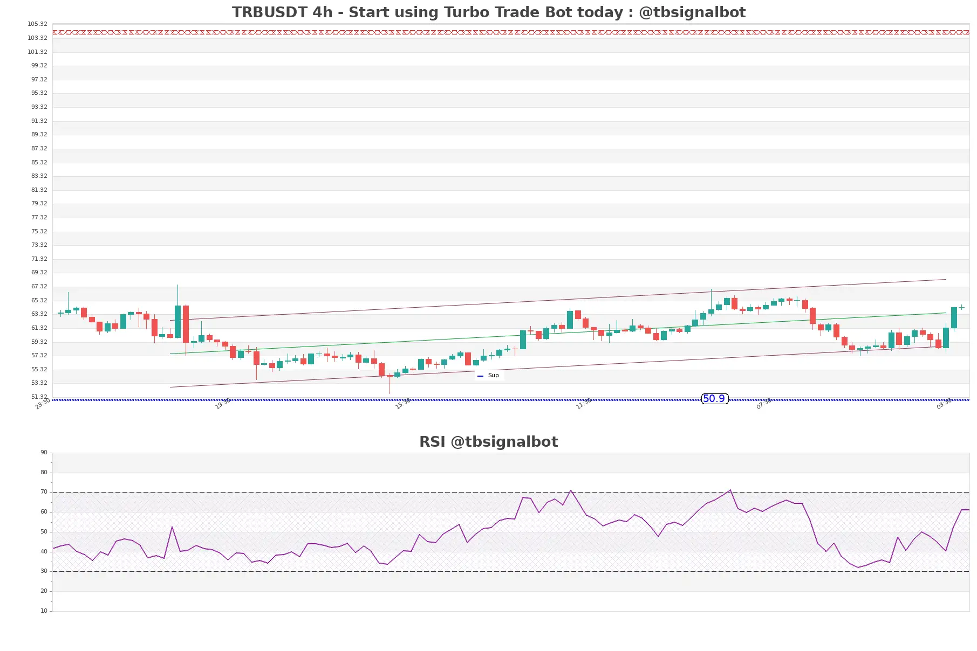Click the 59.32 price axis label

pos(39,342)
